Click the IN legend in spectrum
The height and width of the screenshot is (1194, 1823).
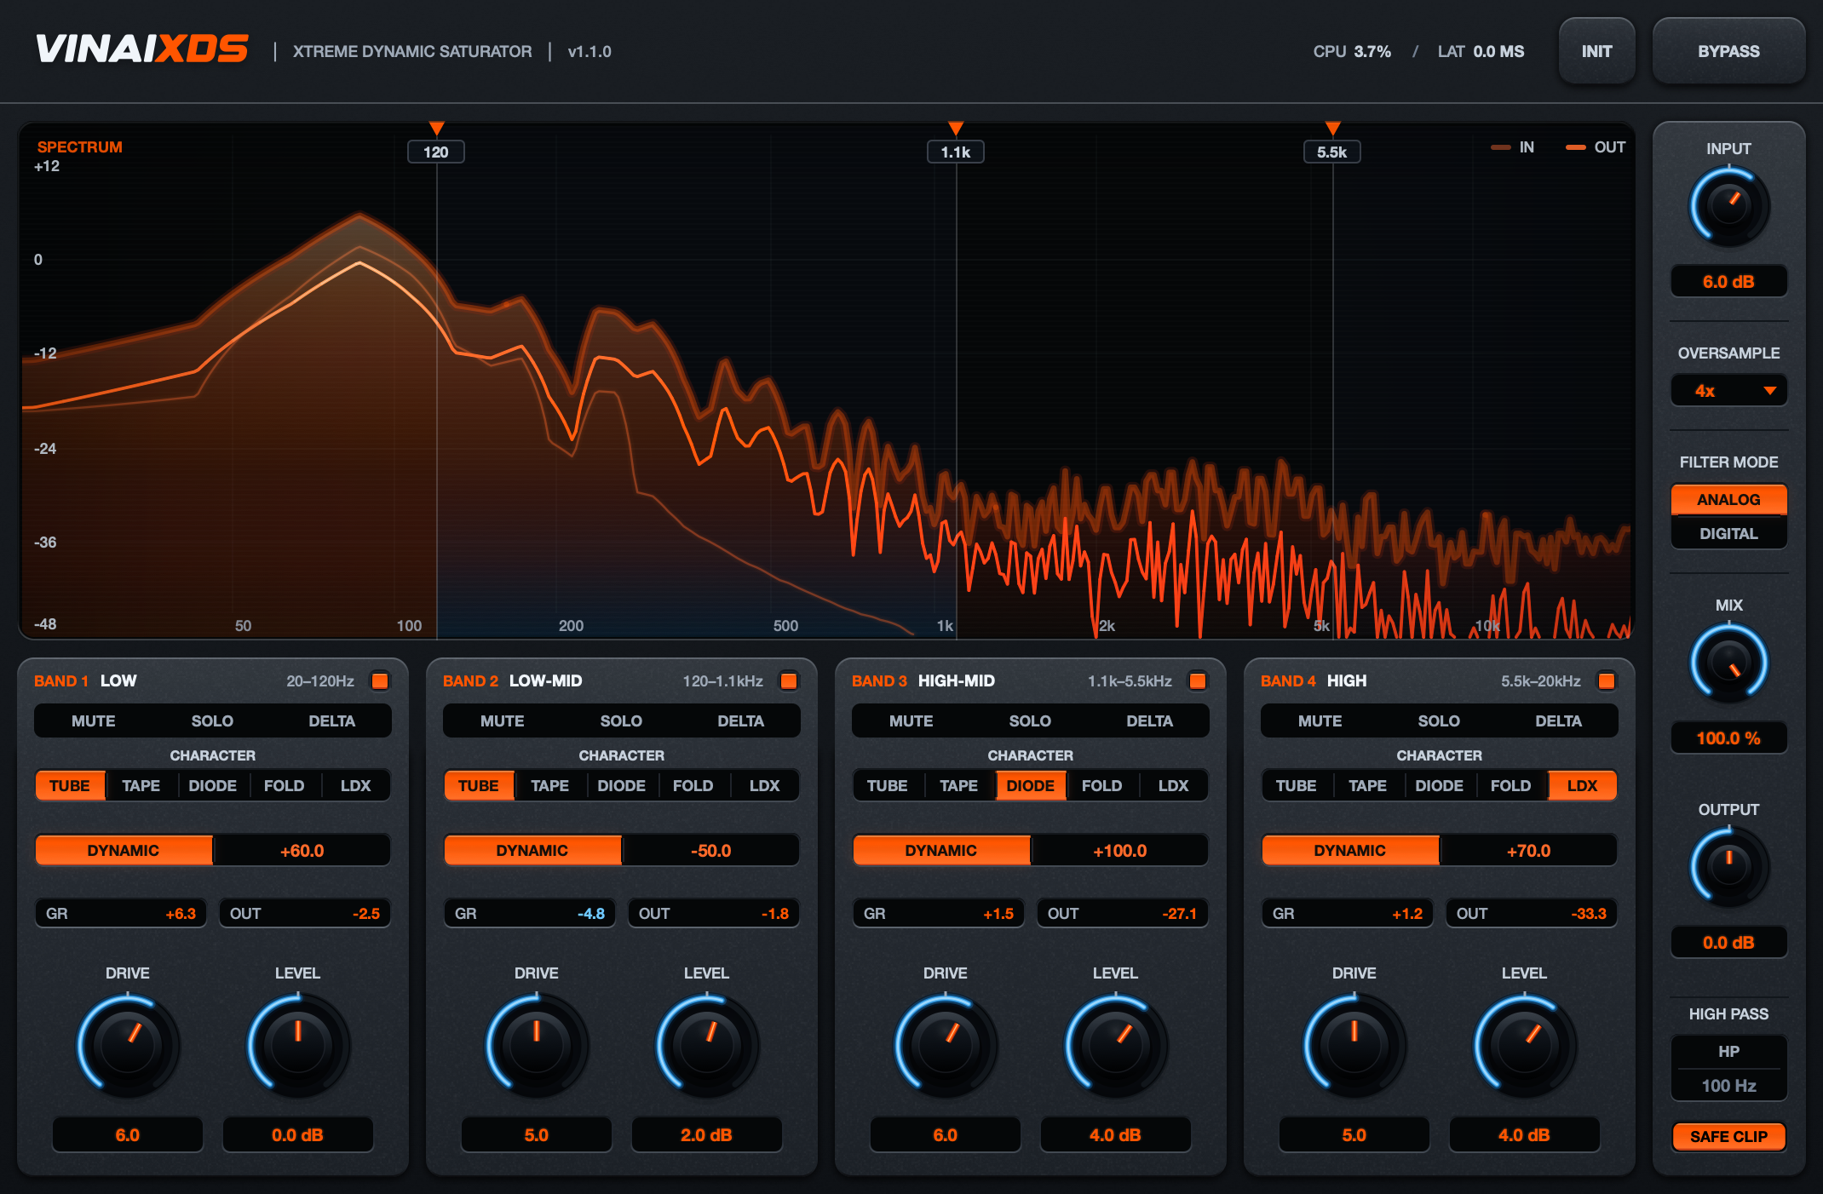point(1513,147)
